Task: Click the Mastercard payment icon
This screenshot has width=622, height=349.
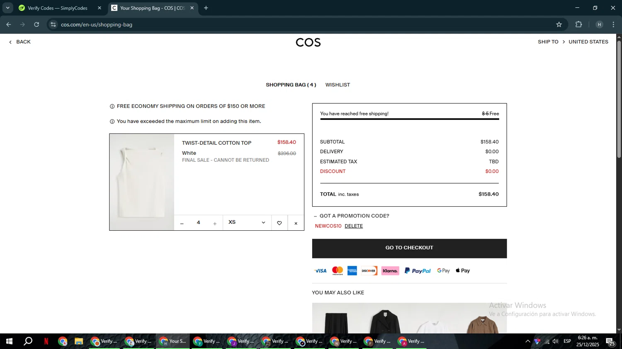Action: pos(338,271)
